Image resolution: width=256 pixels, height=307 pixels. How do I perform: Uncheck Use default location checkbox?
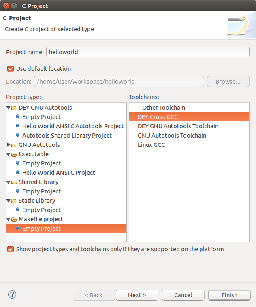11,69
